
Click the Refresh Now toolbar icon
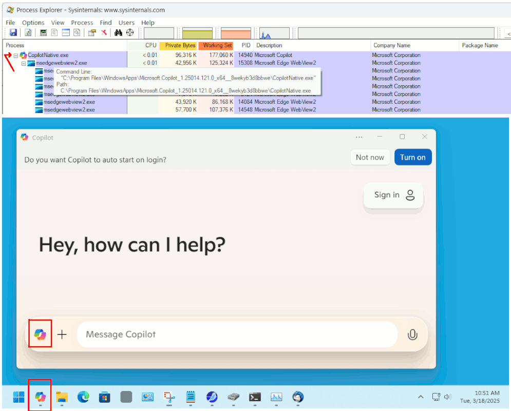pos(28,32)
